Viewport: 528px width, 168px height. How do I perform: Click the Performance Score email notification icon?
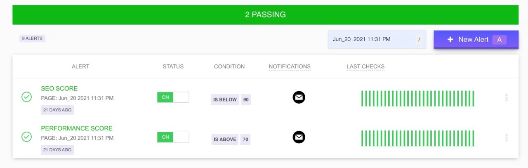tap(299, 137)
